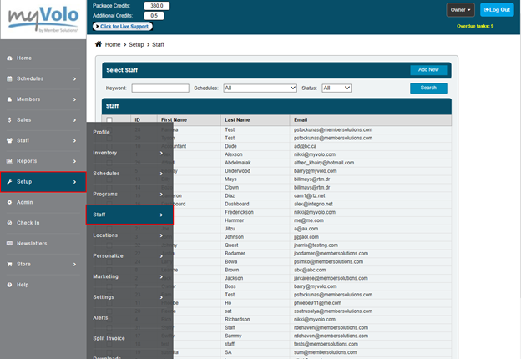Click the Home icon in sidebar

point(9,58)
